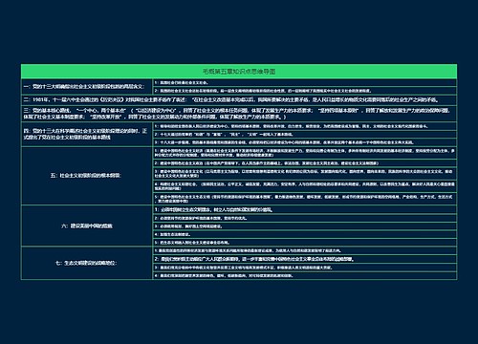Select sub-item 1 of section 五
Viewport: 478px width, 344px height.
pos(305,153)
